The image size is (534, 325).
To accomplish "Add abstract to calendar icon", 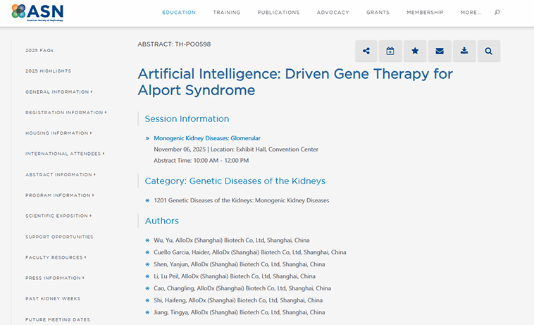I will pyautogui.click(x=390, y=51).
